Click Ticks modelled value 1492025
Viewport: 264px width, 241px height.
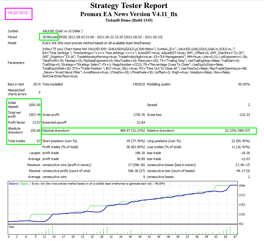point(139,84)
